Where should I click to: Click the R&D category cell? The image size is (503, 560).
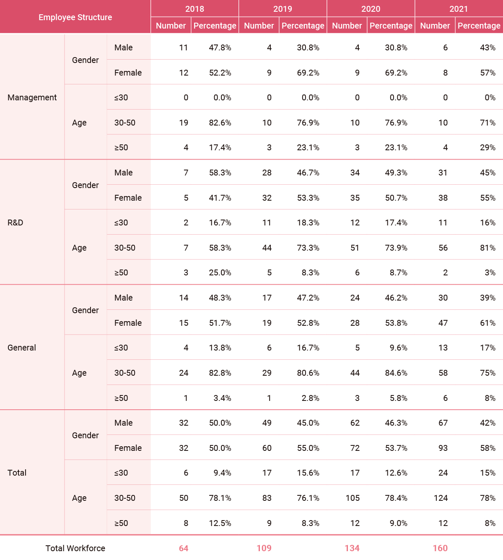[x=16, y=222]
